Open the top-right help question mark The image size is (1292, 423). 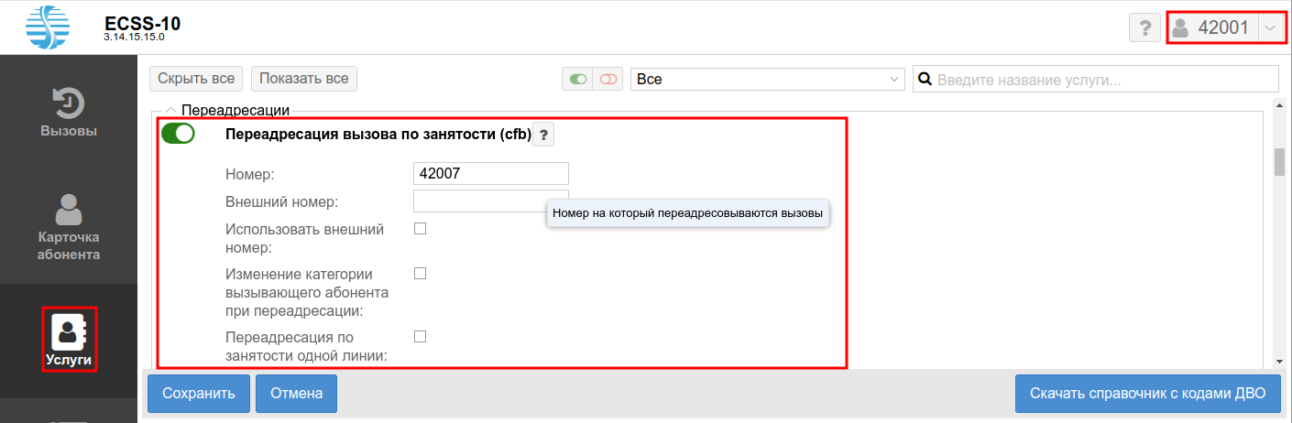[x=1144, y=28]
